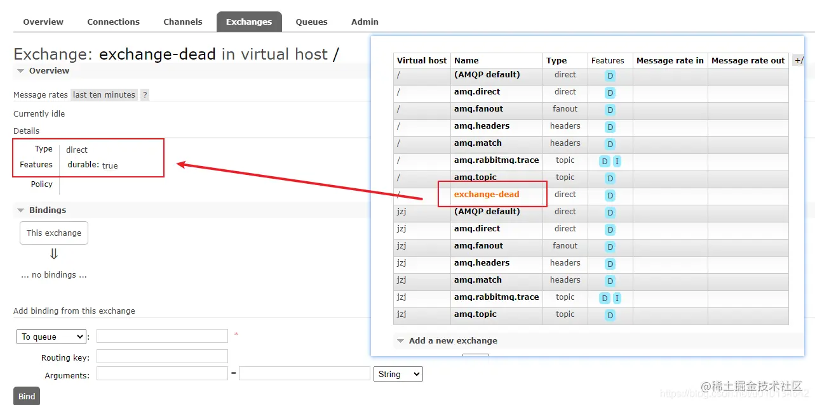Click the D badge in jzj amq.match row
This screenshot has height=405, width=815.
(x=610, y=281)
